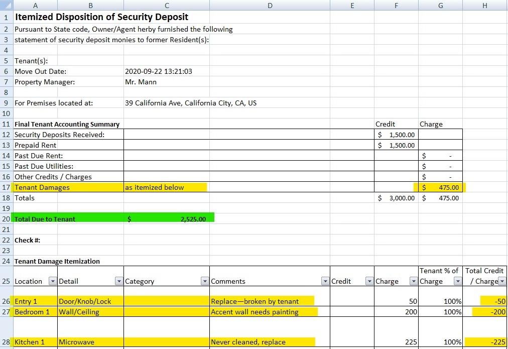
Task: Select column A header
Action: pyautogui.click(x=35, y=5)
